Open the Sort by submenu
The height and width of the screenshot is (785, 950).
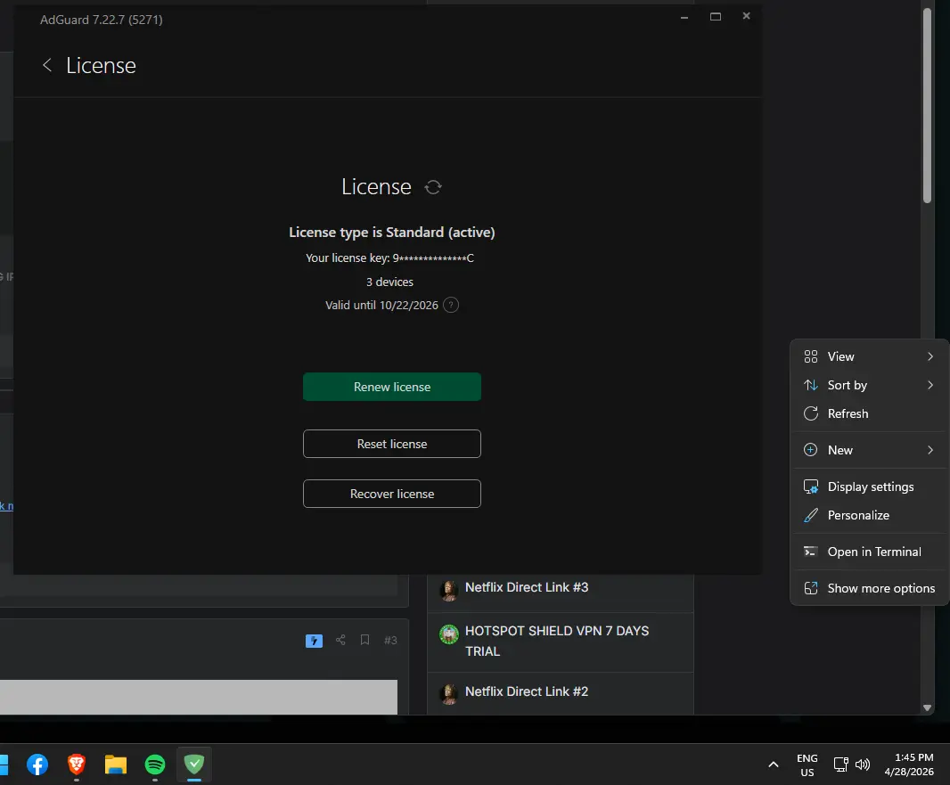pyautogui.click(x=869, y=385)
